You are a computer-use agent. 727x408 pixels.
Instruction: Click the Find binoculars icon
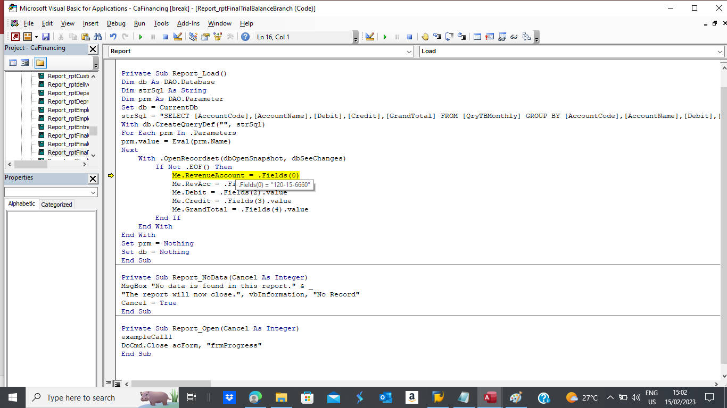pyautogui.click(x=97, y=37)
